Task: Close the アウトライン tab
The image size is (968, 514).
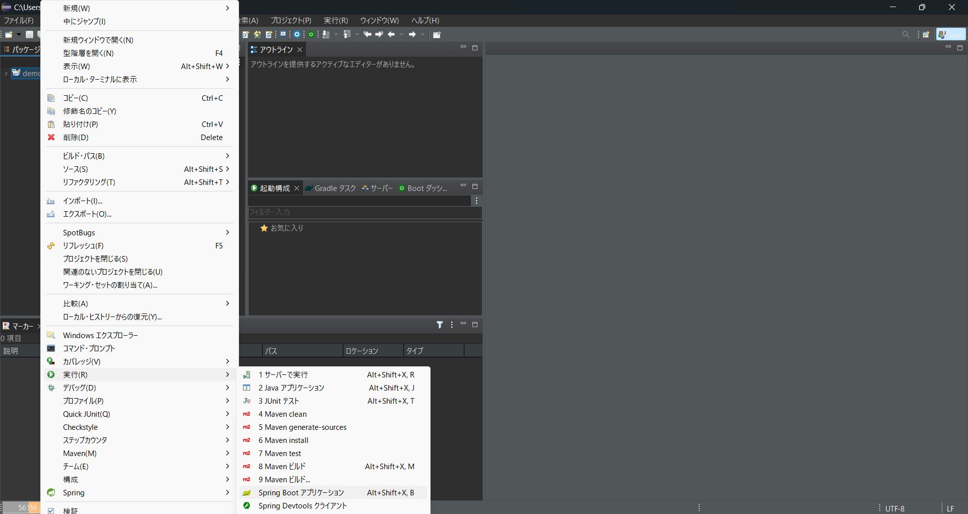Action: tap(299, 49)
